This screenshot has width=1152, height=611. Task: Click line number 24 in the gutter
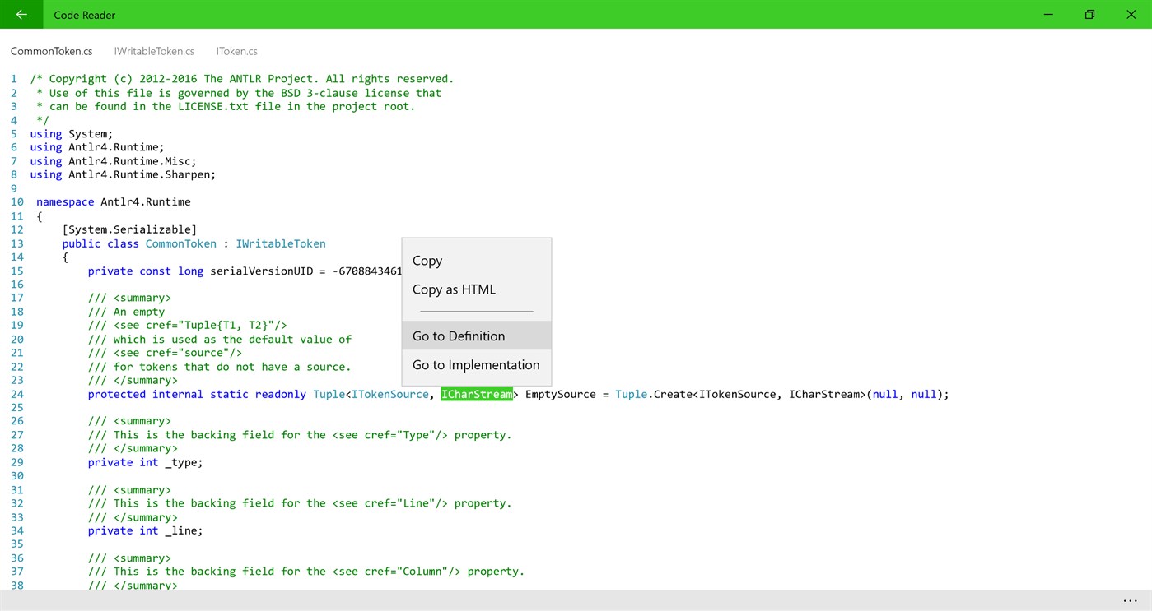click(x=16, y=395)
